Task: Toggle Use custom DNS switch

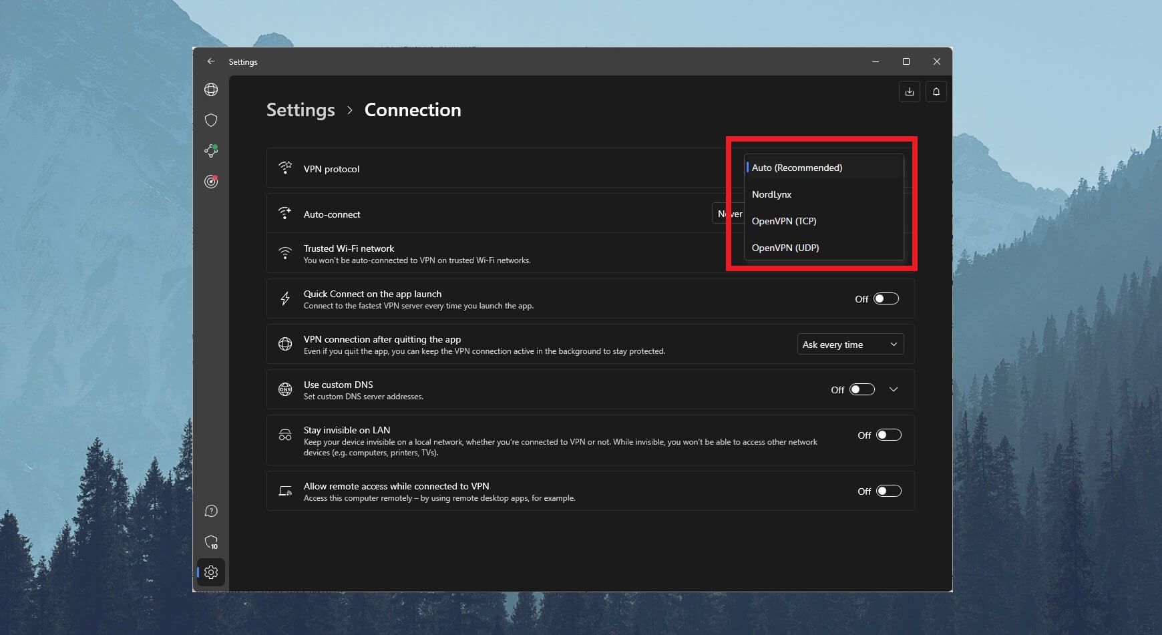Action: tap(862, 389)
